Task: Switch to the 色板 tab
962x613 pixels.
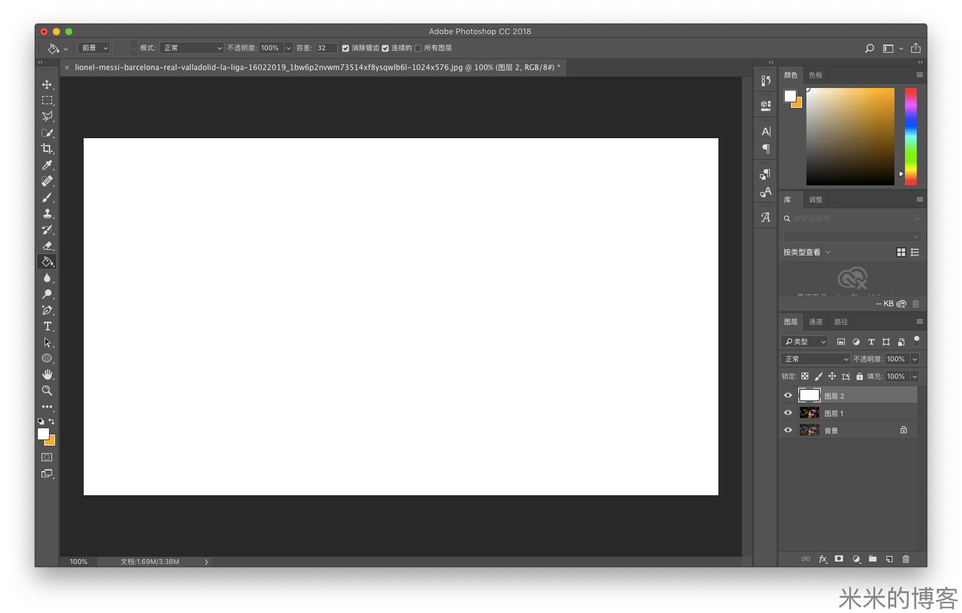Action: coord(815,75)
